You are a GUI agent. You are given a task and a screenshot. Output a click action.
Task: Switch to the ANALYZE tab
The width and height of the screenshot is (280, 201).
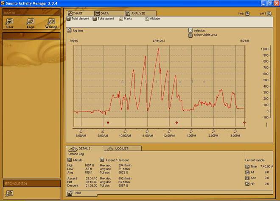point(138,14)
